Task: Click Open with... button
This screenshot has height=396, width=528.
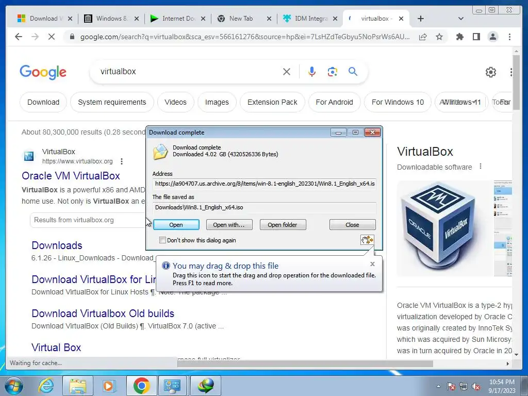Action: click(229, 225)
